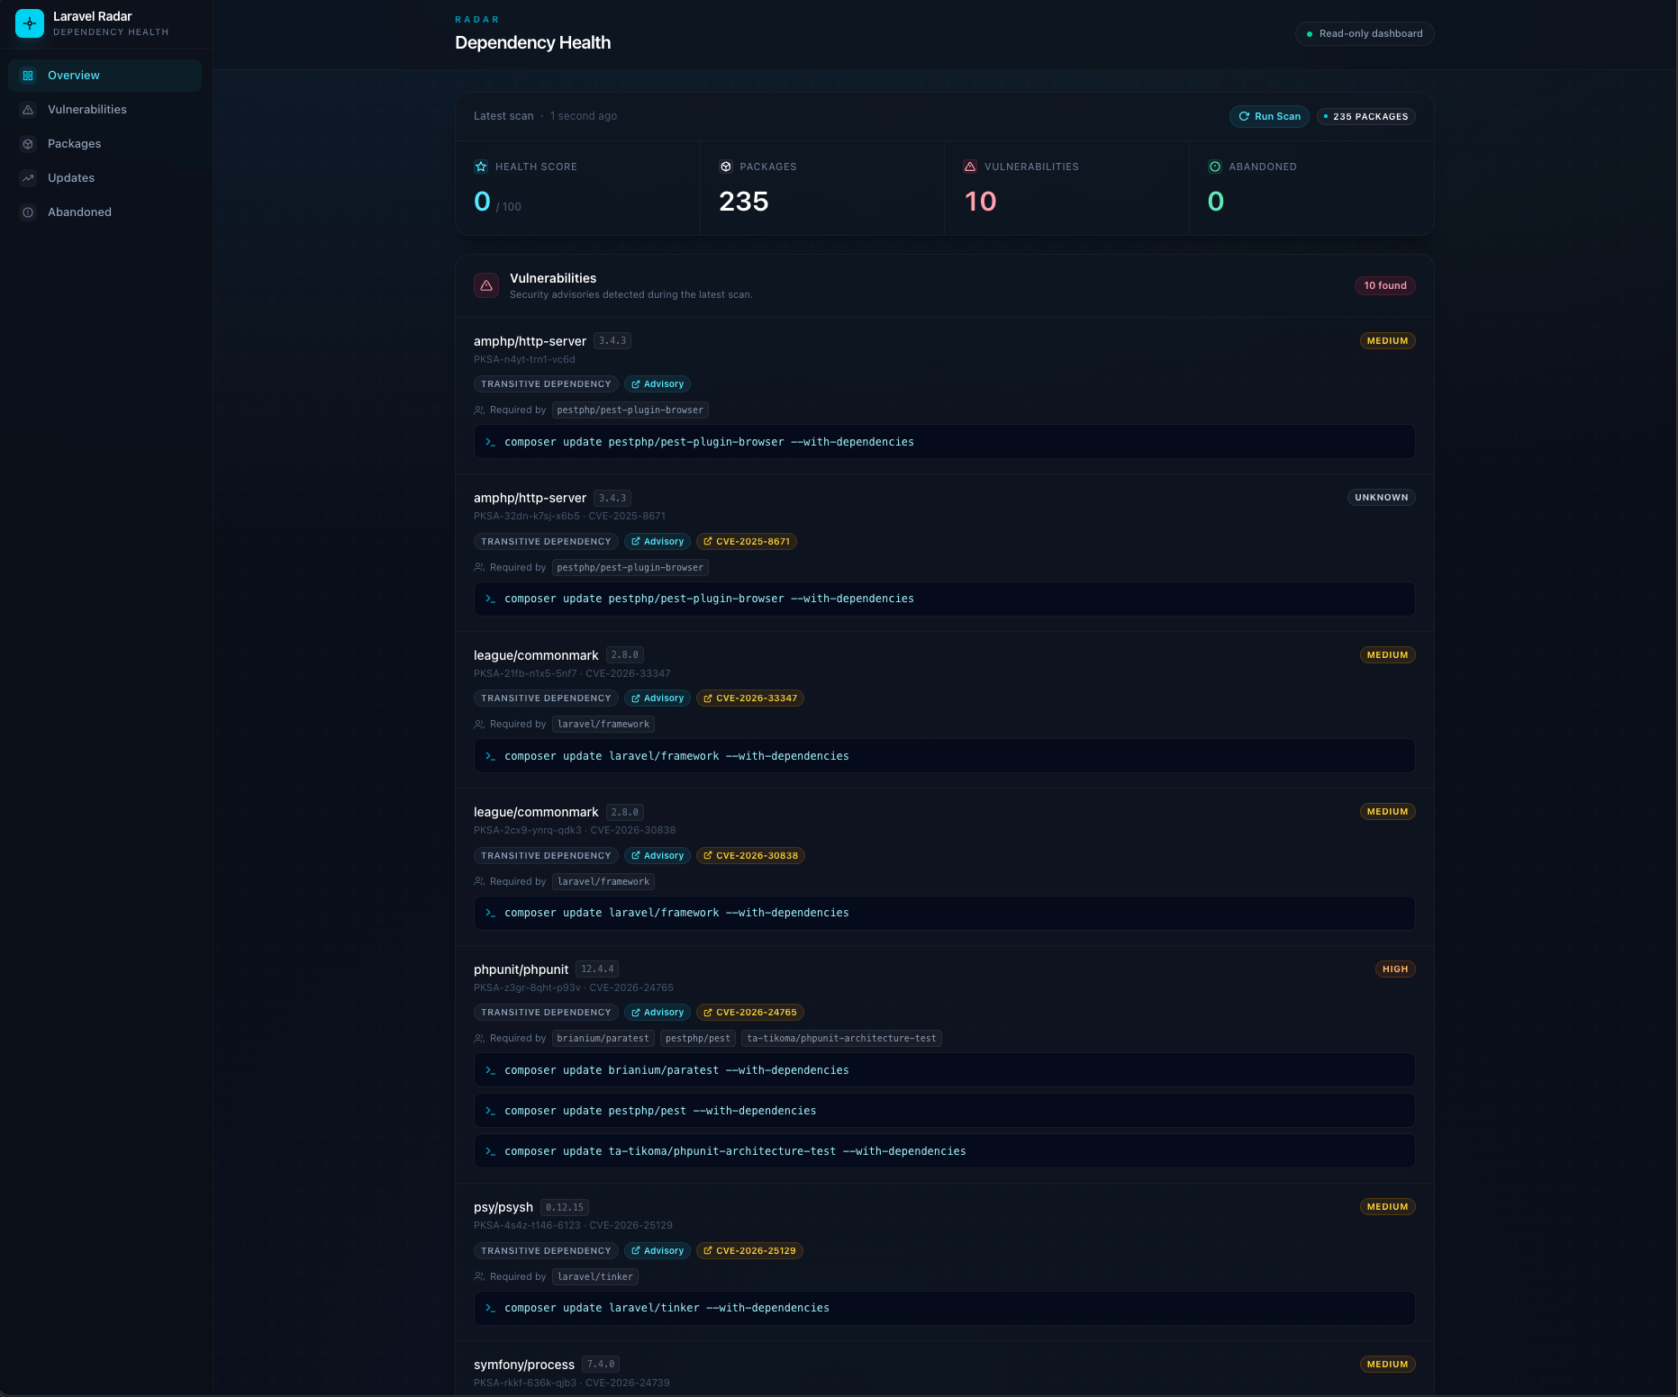Screen dimensions: 1678x1397
Task: Open the CVE-2026-33347 link
Action: [x=750, y=698]
